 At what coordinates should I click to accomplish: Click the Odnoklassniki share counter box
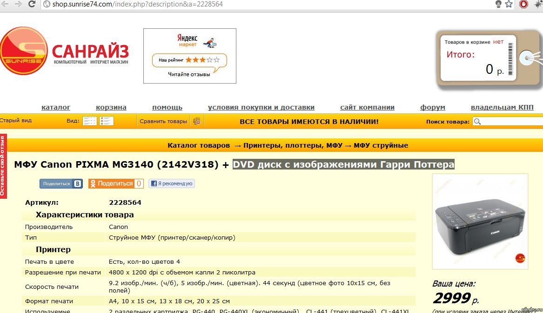[139, 183]
